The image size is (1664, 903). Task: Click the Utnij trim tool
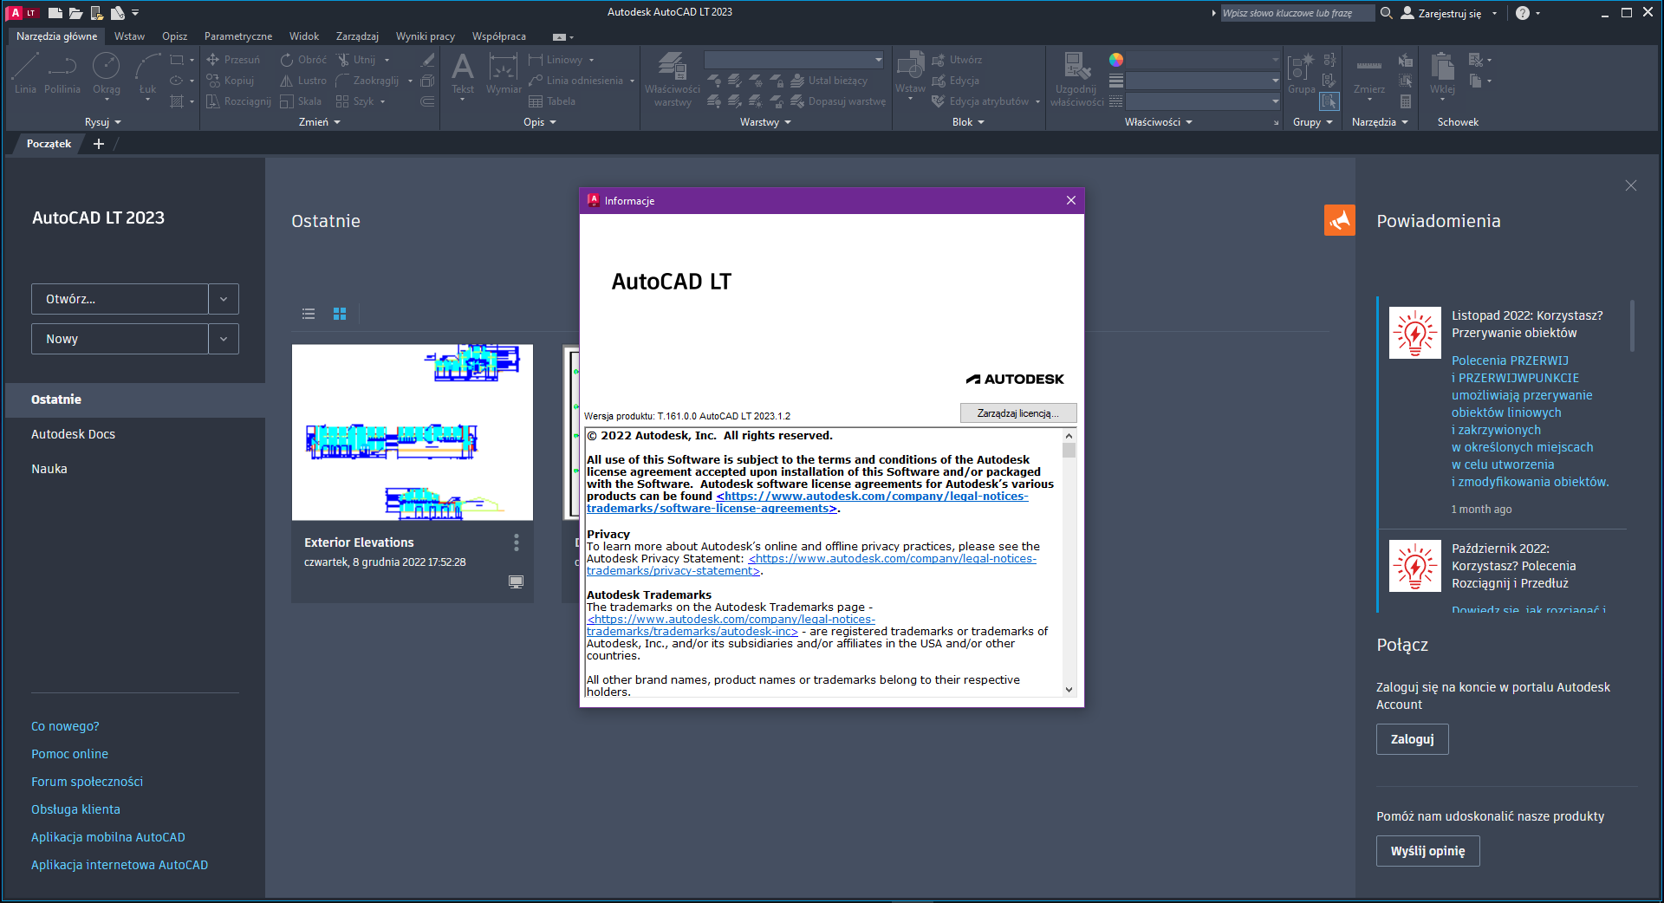356,60
